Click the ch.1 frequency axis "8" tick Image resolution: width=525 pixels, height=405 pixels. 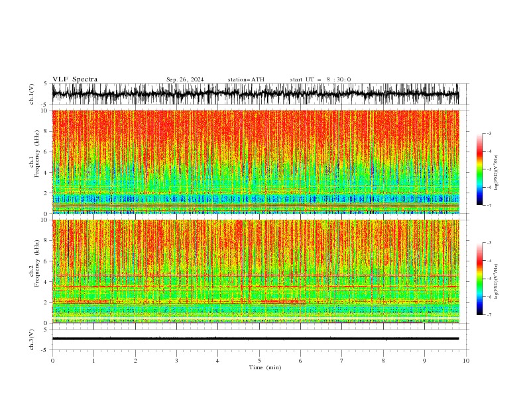[x=46, y=131]
